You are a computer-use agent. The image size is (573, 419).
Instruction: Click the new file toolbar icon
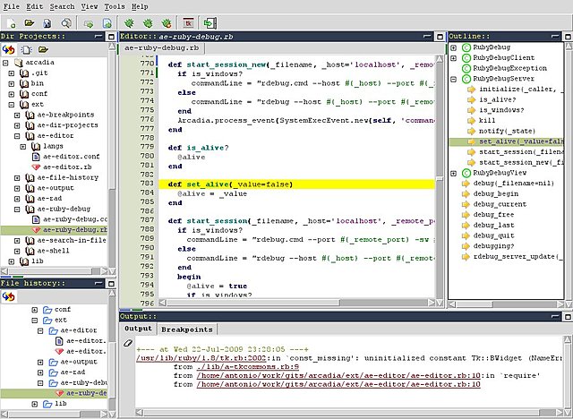pos(10,21)
